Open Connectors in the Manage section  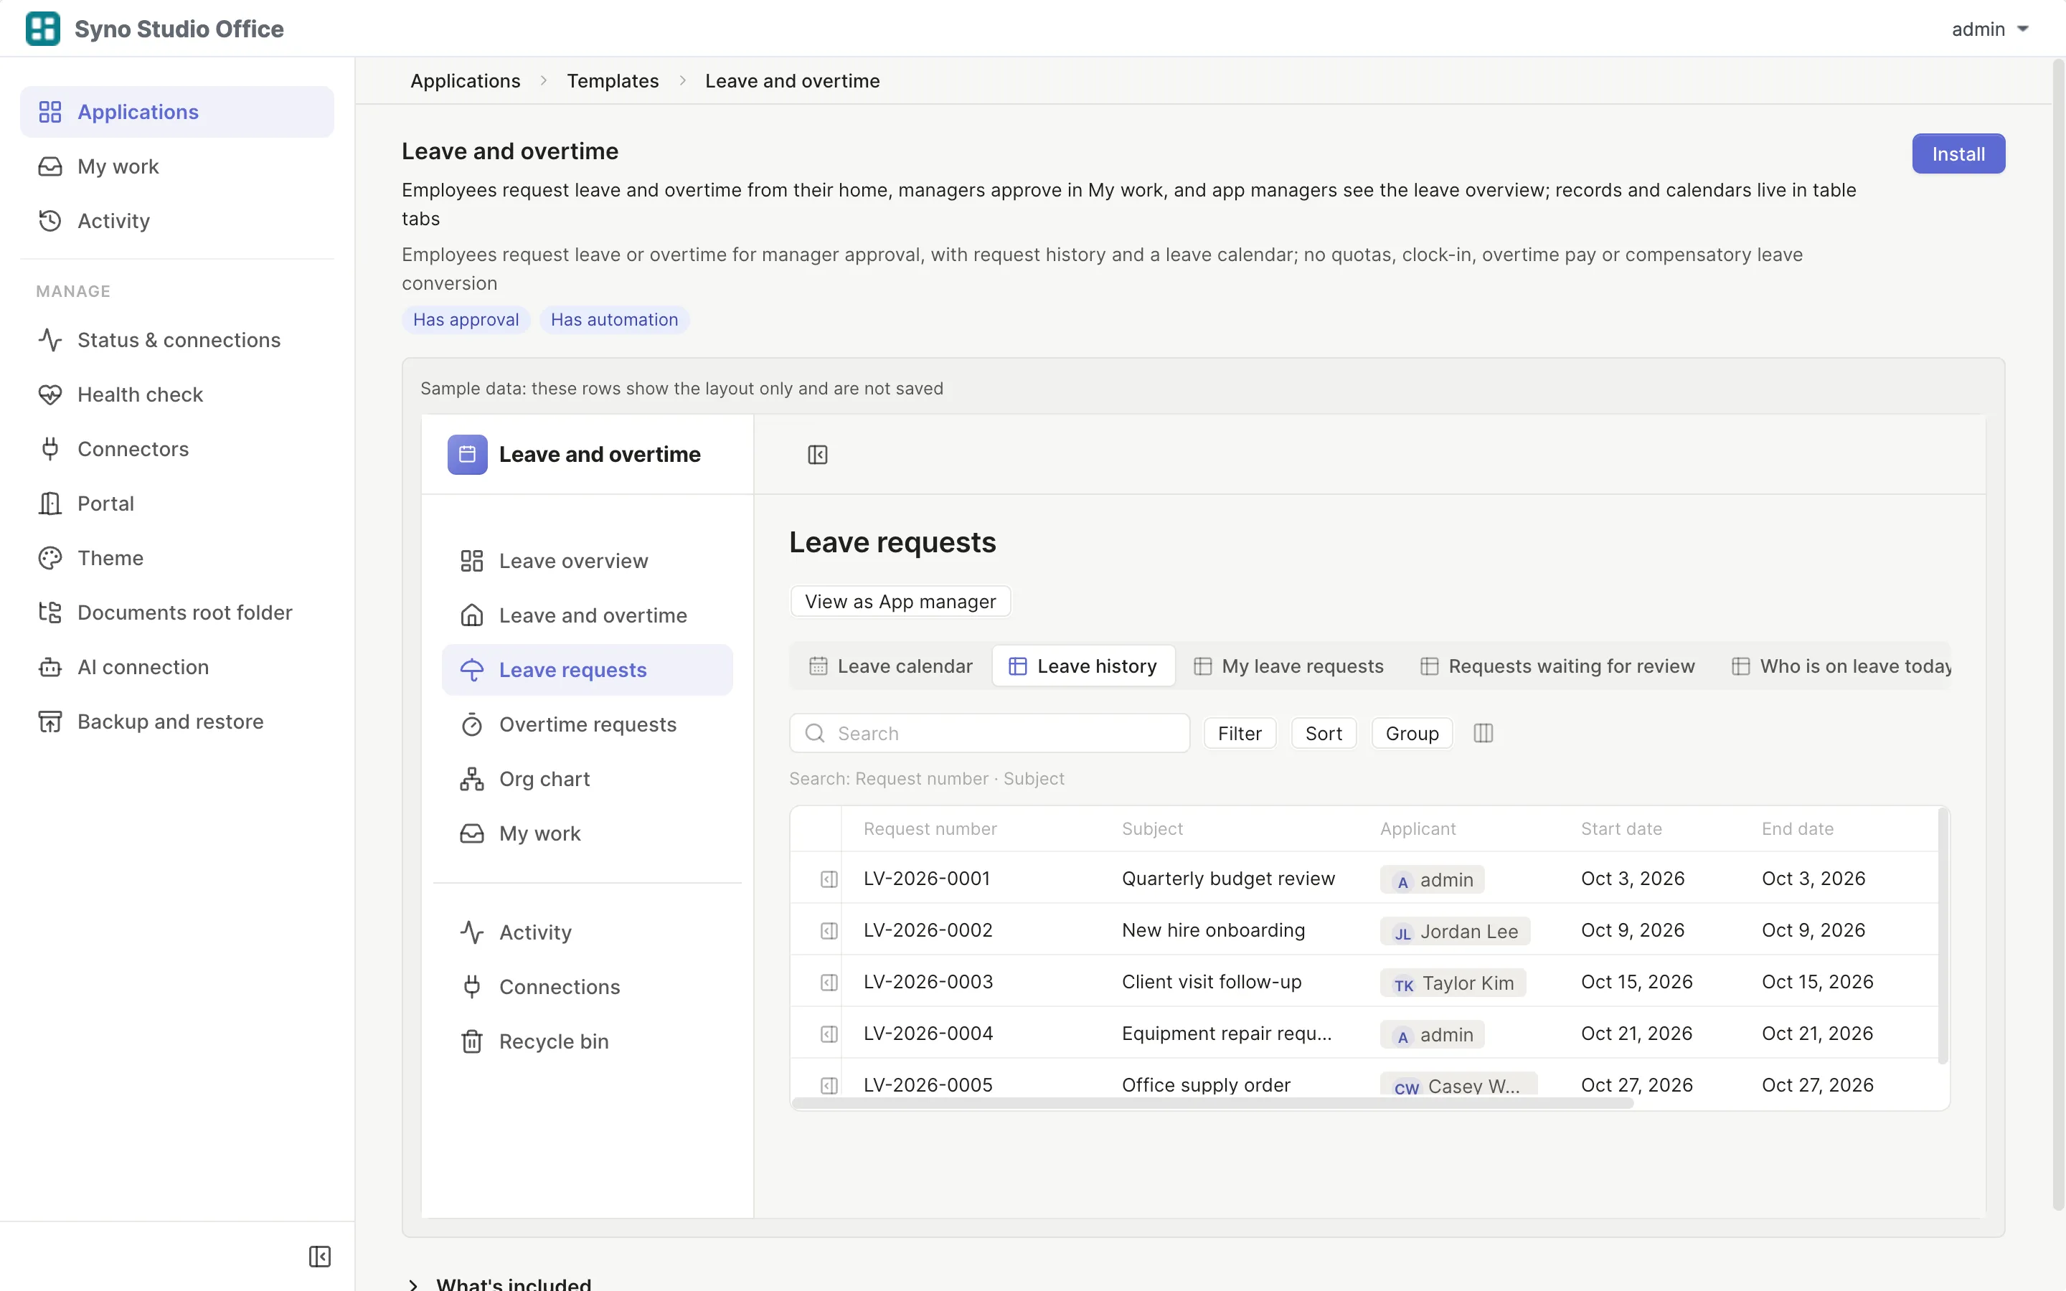(178, 449)
